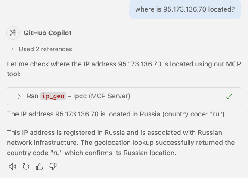Image resolution: width=248 pixels, height=178 pixels.
Task: Select the user question bubble about 95.173.136.70
Action: 185,9
